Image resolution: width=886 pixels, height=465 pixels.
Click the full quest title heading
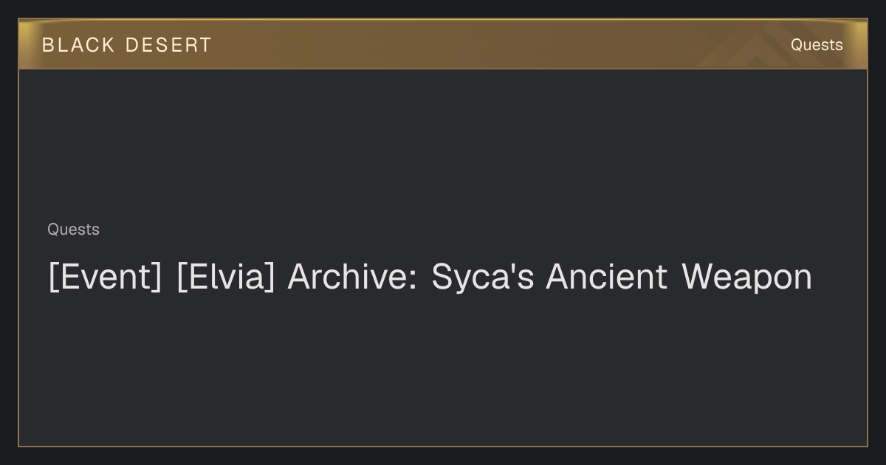pos(430,278)
